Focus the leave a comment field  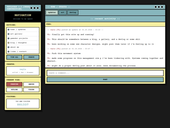click(105, 73)
